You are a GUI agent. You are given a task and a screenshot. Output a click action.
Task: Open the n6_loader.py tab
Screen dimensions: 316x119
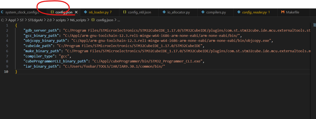(98, 12)
